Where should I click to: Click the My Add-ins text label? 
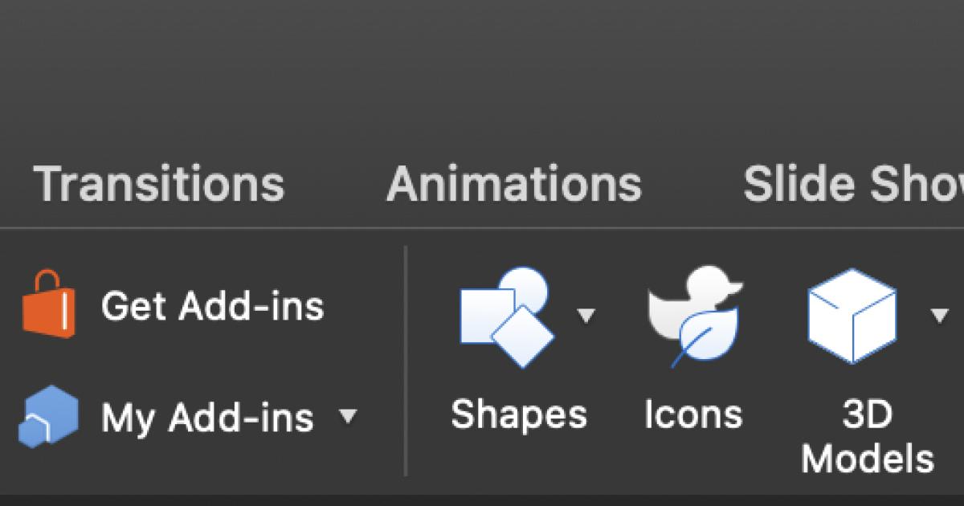click(207, 417)
